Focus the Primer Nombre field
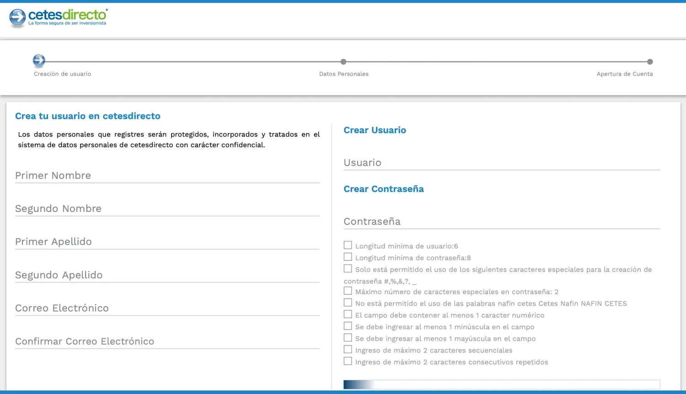The width and height of the screenshot is (686, 394). tap(167, 176)
